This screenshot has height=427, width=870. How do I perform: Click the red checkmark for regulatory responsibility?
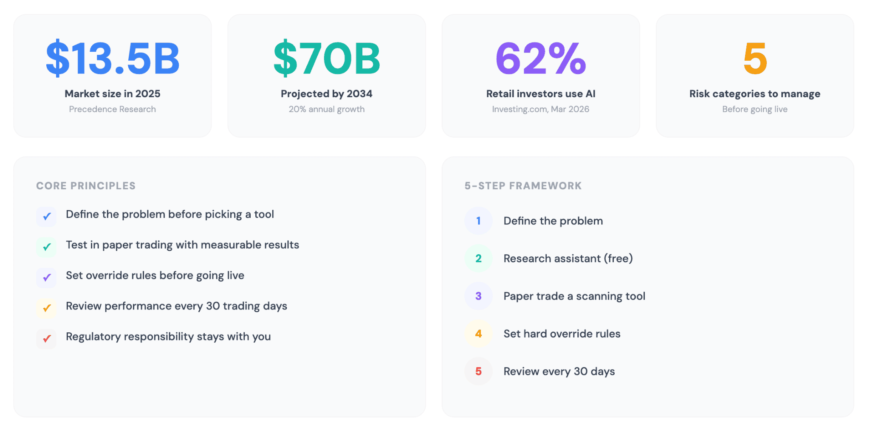[x=47, y=339]
